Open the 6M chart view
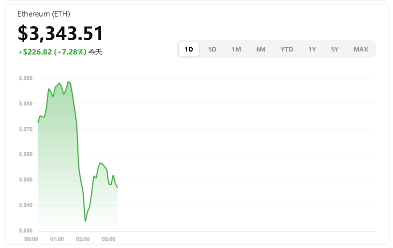The width and height of the screenshot is (393, 248). pyautogui.click(x=261, y=49)
